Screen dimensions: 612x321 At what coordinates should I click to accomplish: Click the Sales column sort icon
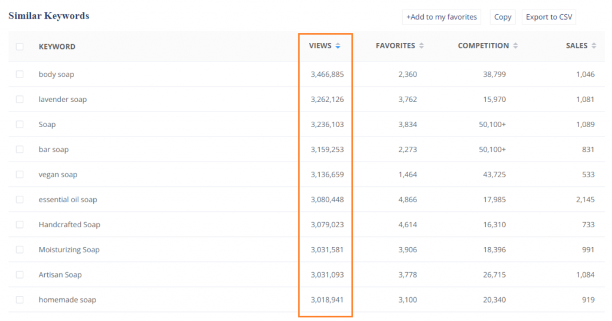593,46
